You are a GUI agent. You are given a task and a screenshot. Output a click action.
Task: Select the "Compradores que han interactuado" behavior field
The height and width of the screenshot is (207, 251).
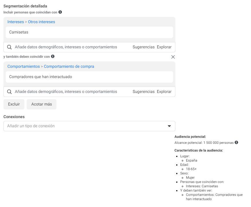pyautogui.click(x=89, y=77)
